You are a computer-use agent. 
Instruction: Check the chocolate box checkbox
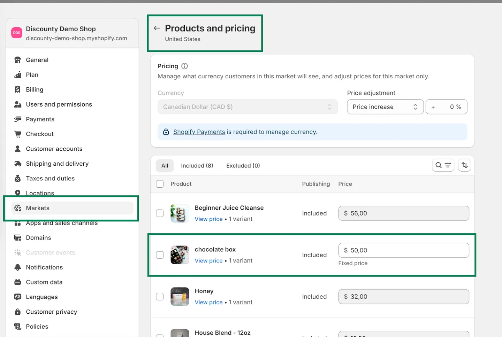(x=160, y=255)
